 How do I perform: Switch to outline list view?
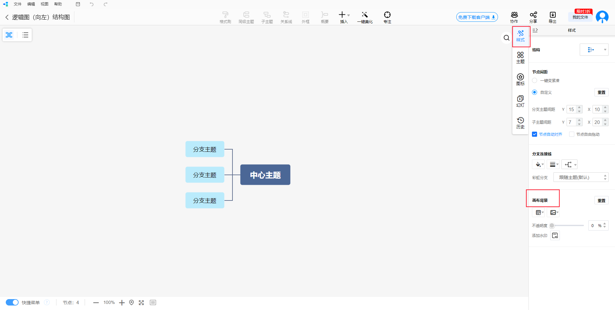(x=25, y=35)
